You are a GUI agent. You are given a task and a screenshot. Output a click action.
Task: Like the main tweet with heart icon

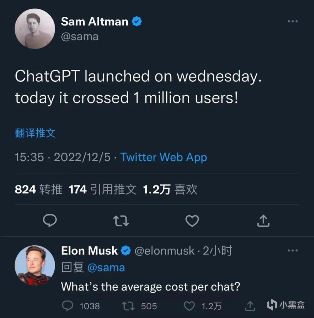pyautogui.click(x=193, y=221)
